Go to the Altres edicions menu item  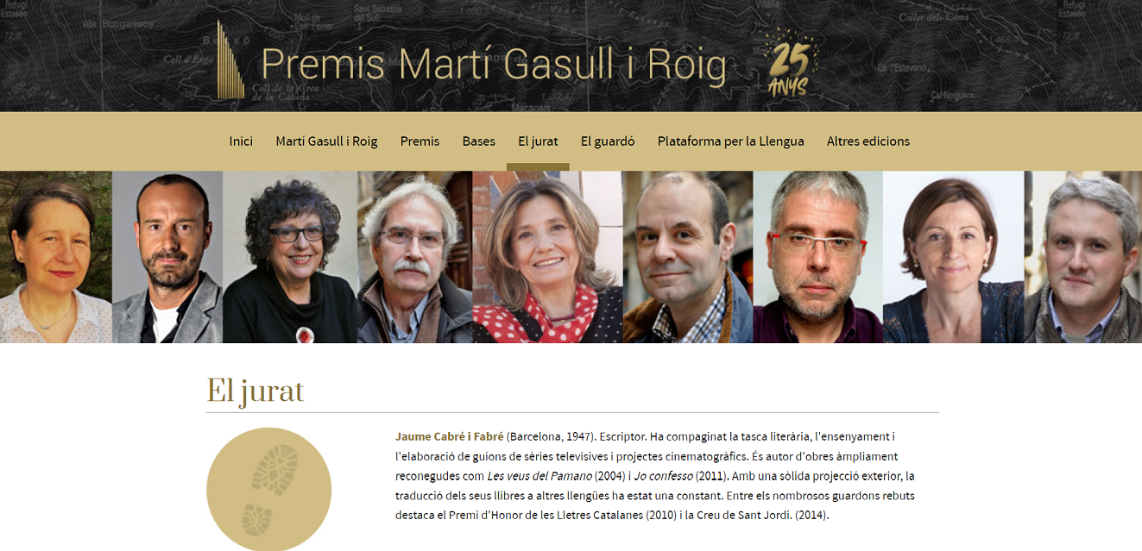pyautogui.click(x=868, y=141)
